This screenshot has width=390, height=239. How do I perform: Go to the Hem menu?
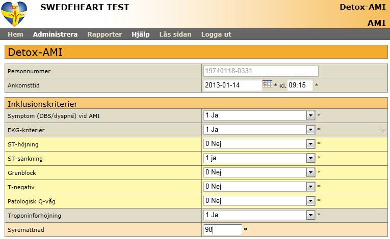tap(15, 34)
